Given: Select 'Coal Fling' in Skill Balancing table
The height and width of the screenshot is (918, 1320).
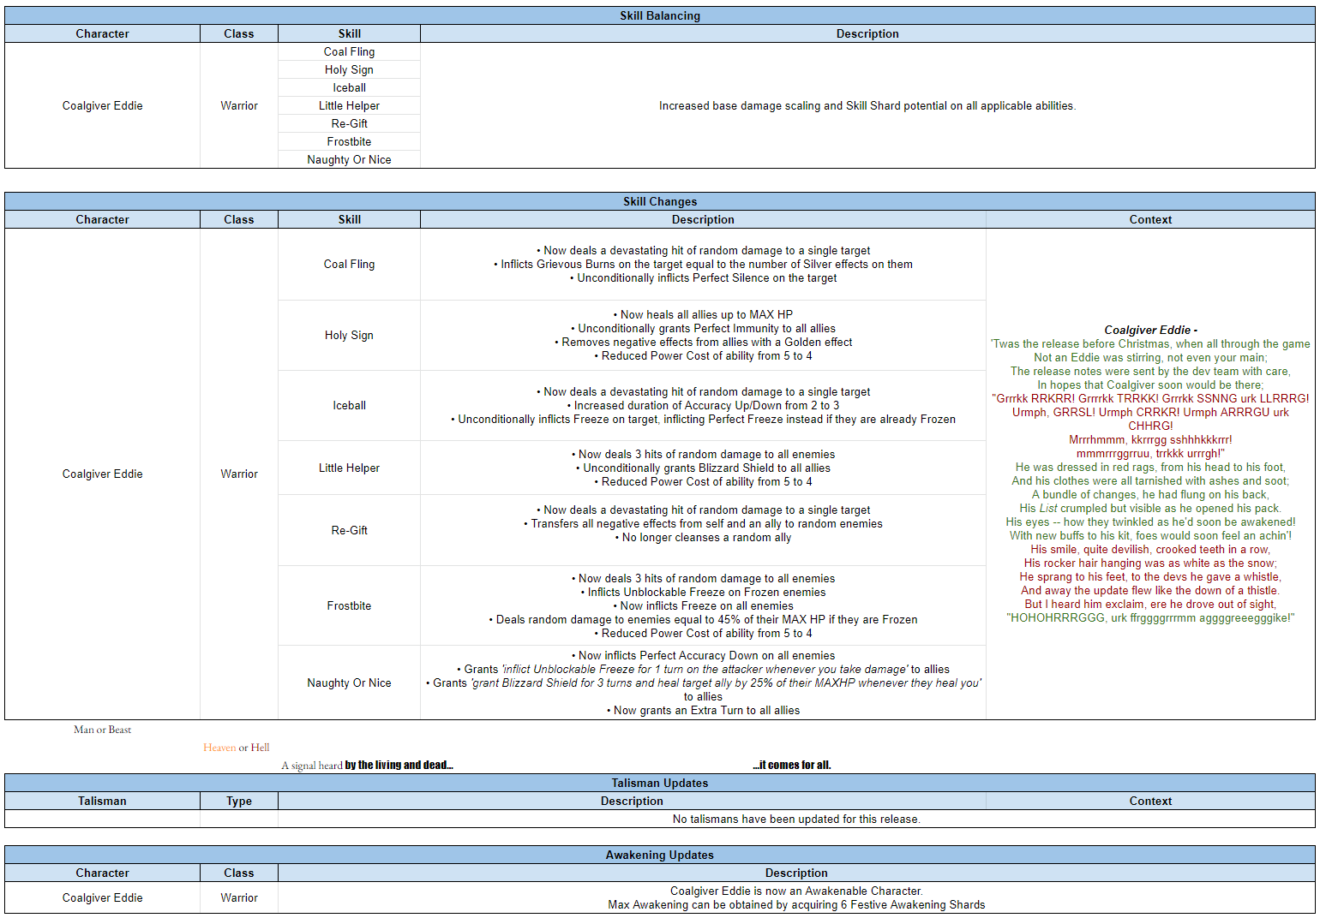Looking at the screenshot, I should pos(349,51).
